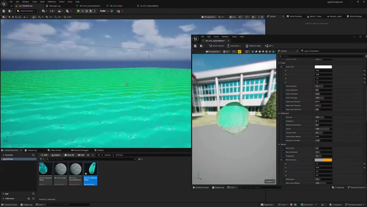Screen dimensions: 367x207
Task: Click the Save All button
Action: tap(69, 155)
